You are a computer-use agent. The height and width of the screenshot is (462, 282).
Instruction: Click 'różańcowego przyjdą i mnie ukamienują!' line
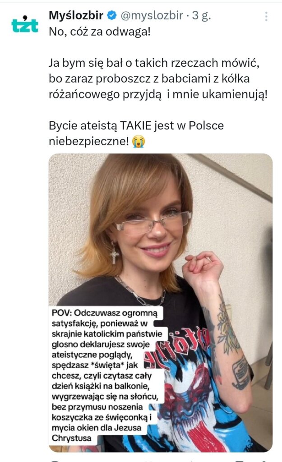[x=158, y=94]
